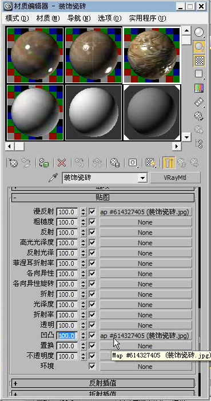Toggle the 反射 map checkbox
Image resolution: width=211 pixels, height=401 pixels.
coord(92,232)
